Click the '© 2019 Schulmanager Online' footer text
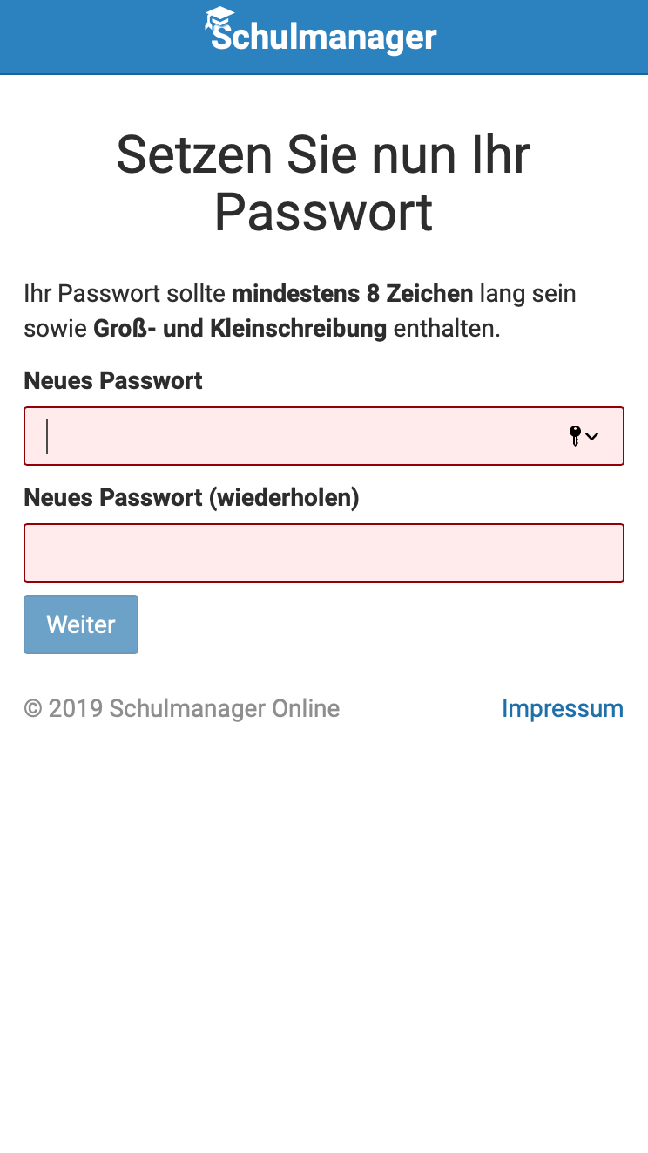Screen dimensions: 648x1153 182,708
